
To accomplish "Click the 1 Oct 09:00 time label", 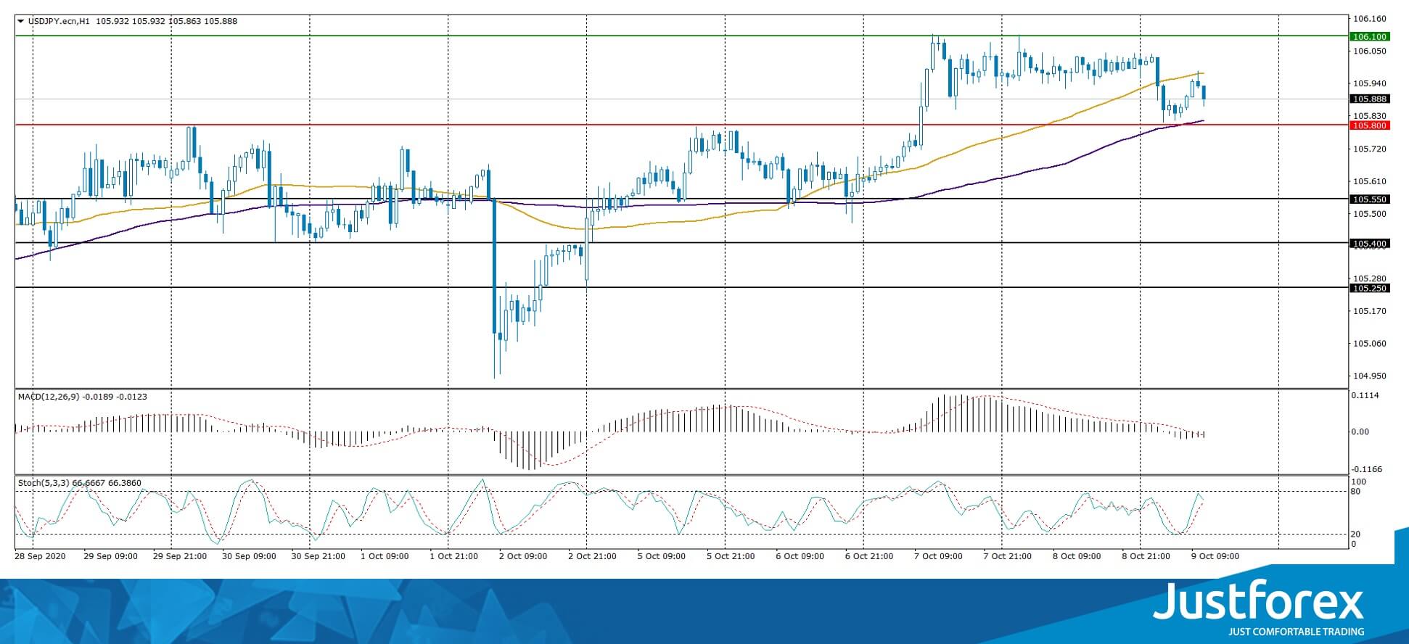I will [x=384, y=556].
